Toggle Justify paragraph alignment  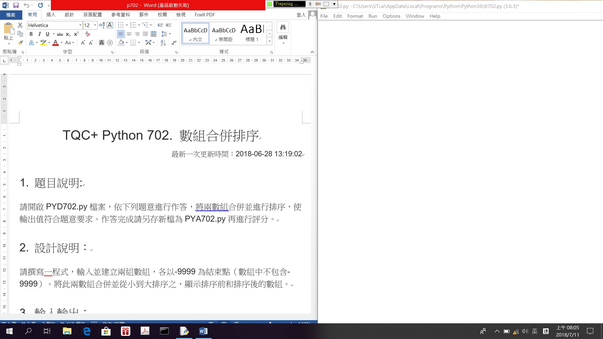click(x=145, y=34)
